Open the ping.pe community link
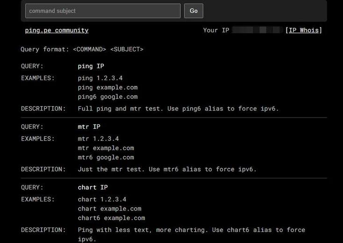This screenshot has width=343, height=243. pos(57,30)
